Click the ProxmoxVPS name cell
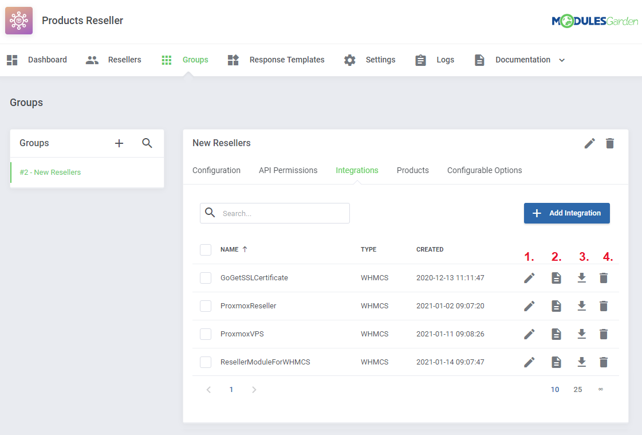The image size is (642, 435). coord(242,334)
